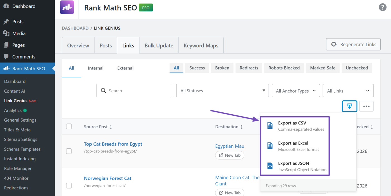Open Titles & Meta in sidebar

pos(17,130)
